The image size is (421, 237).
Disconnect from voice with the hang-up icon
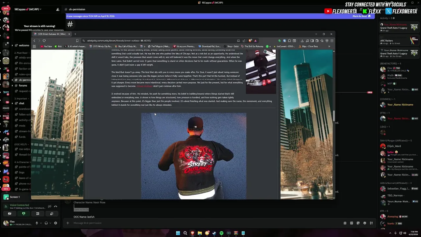[x=56, y=206]
